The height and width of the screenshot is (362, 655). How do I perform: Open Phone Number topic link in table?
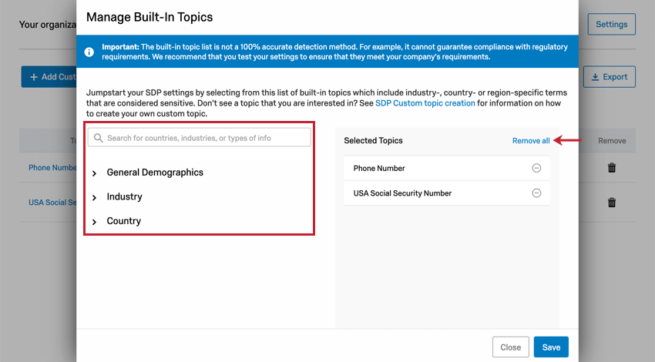tap(52, 167)
